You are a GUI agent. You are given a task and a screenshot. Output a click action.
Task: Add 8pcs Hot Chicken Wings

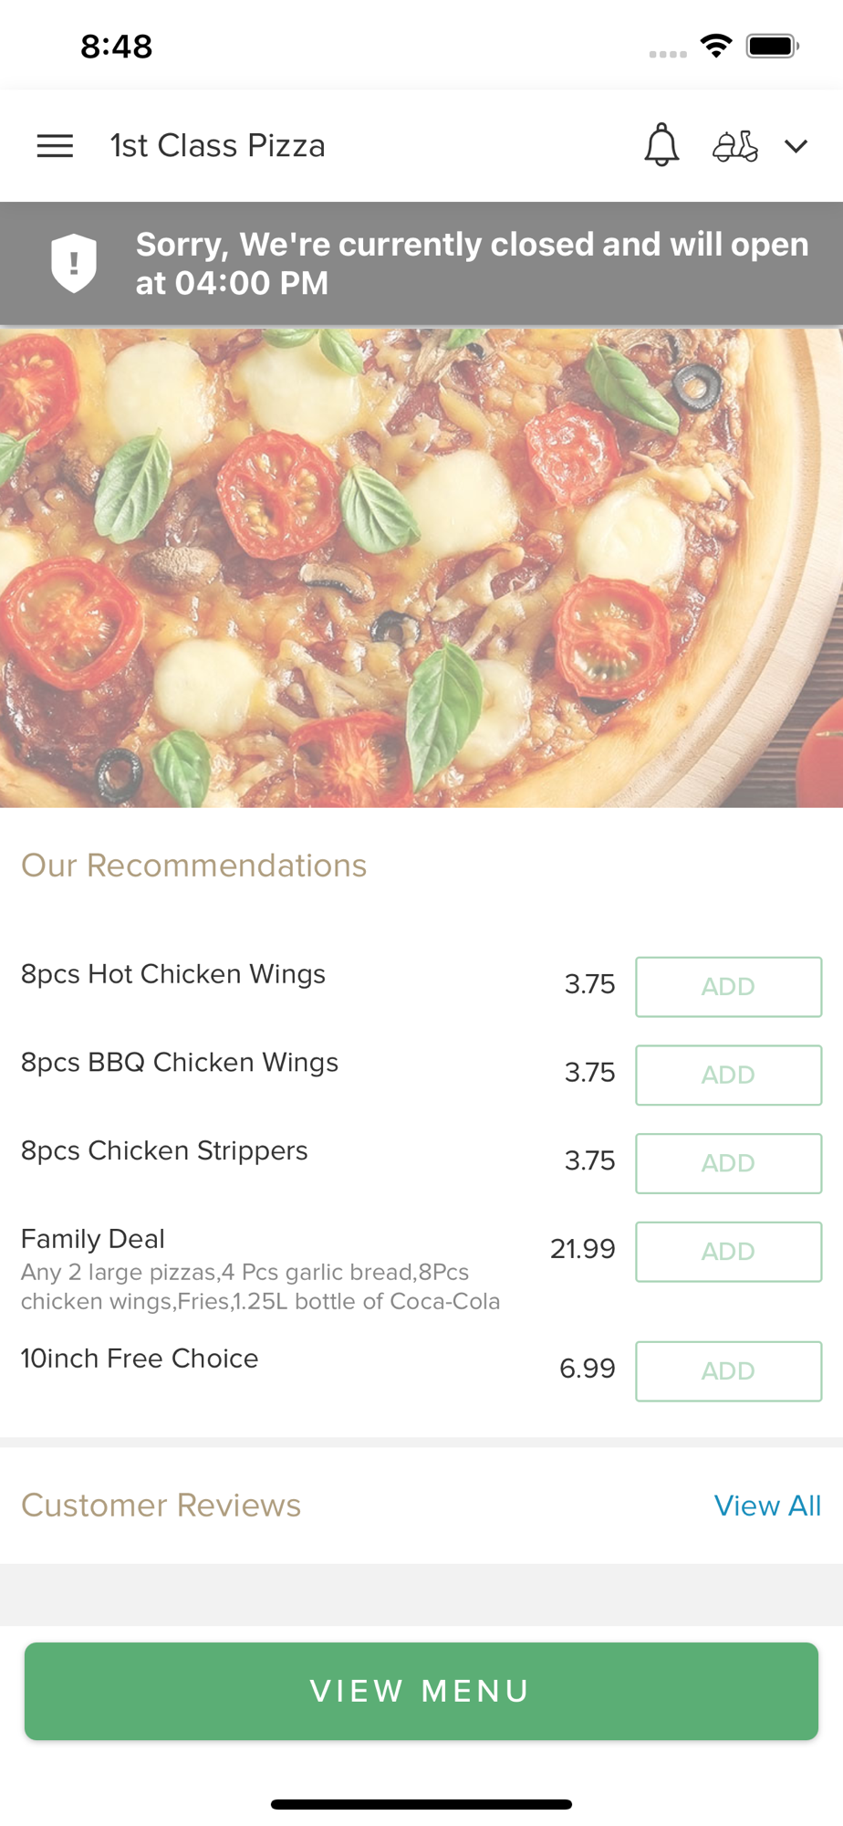[x=728, y=986]
